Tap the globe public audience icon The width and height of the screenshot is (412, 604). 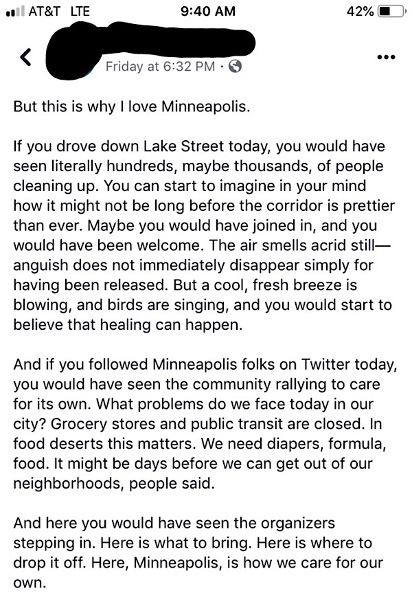tap(235, 66)
